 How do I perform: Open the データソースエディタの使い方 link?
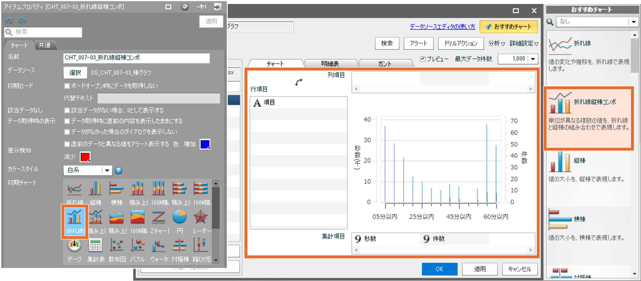442,27
